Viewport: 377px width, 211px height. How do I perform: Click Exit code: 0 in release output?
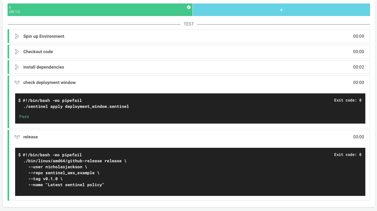(x=347, y=155)
